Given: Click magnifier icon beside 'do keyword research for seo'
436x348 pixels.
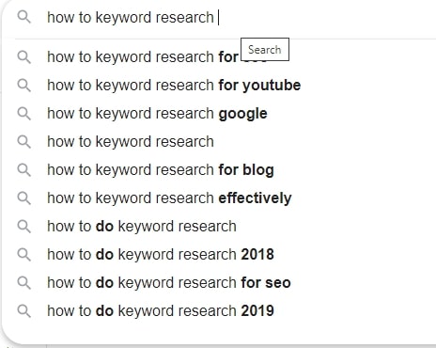Looking at the screenshot, I should (x=23, y=282).
